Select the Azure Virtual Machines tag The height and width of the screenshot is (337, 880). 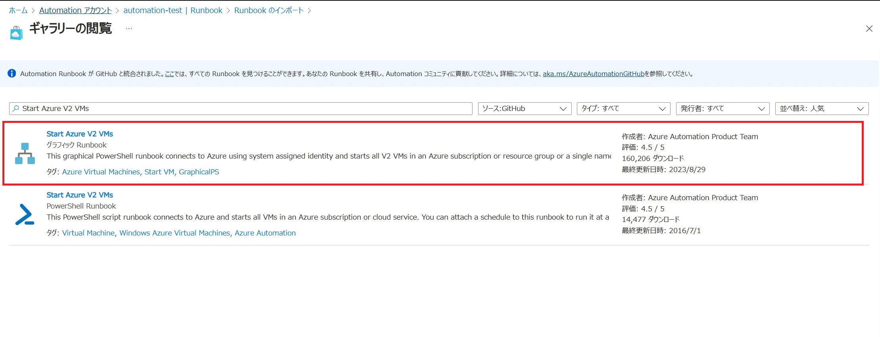101,172
